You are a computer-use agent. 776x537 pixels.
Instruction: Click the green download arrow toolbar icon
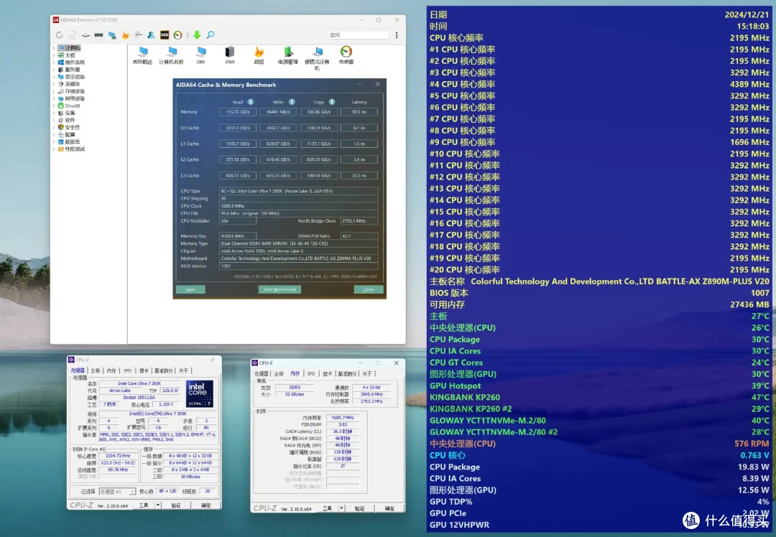[x=197, y=35]
